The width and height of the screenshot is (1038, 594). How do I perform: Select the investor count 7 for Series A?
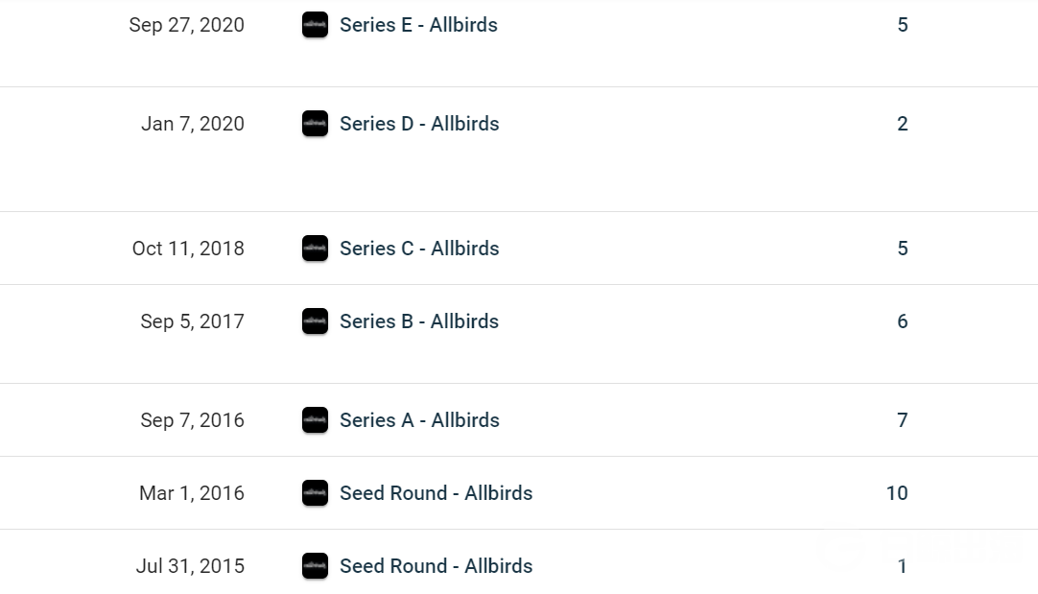coord(902,420)
